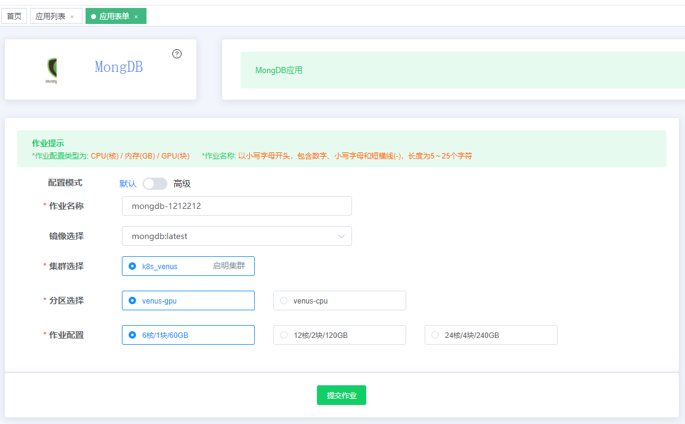This screenshot has height=424, width=685.
Task: Toggle the 配置模式 switch to 高级
Action: [155, 184]
